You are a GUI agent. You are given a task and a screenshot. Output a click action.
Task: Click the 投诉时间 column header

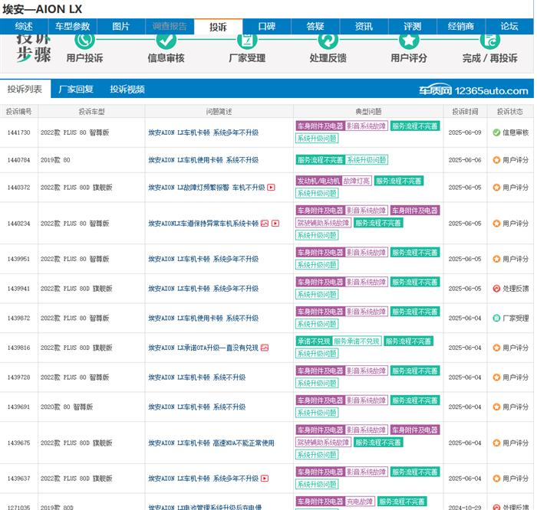click(x=465, y=112)
